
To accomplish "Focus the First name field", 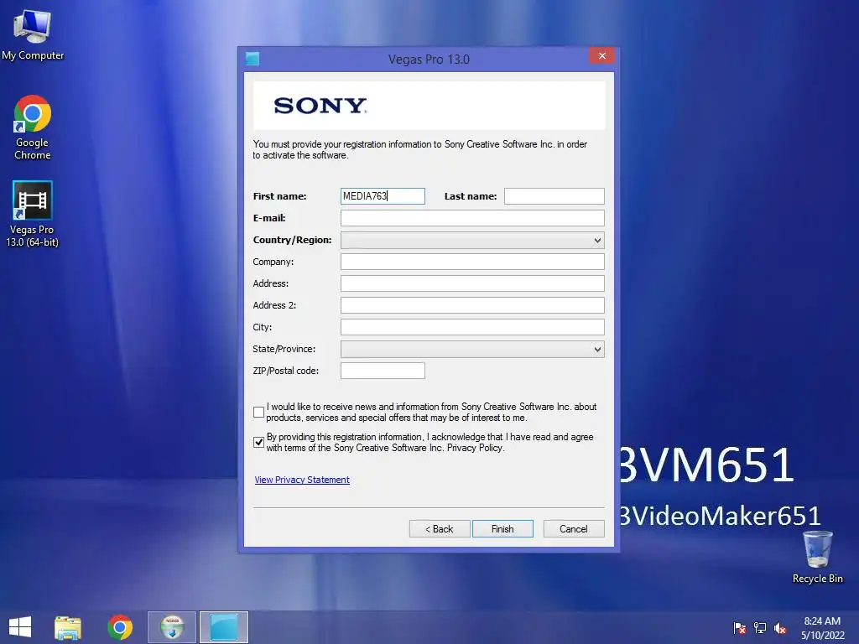I will pos(383,196).
